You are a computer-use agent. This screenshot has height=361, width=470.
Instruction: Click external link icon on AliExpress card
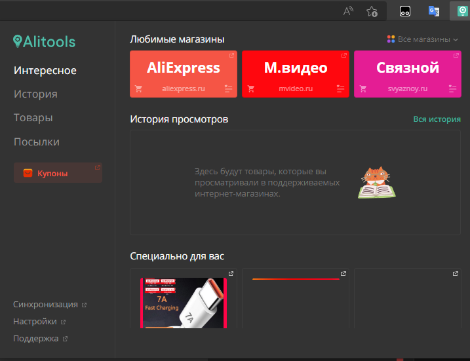click(x=231, y=56)
